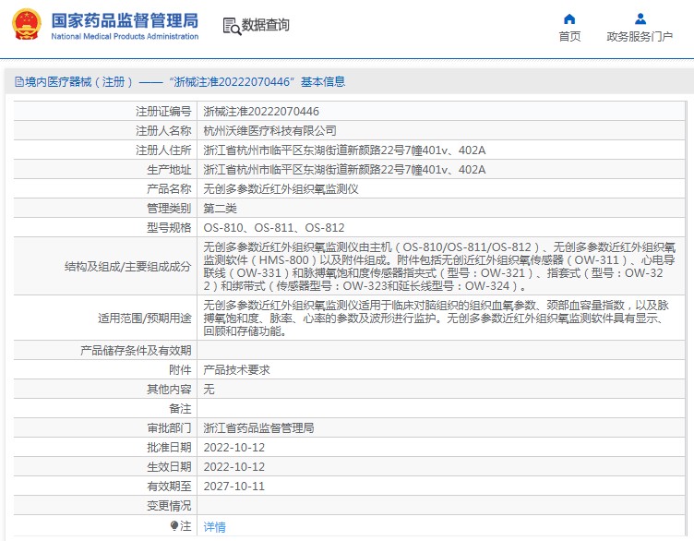This screenshot has width=694, height=541.
Task: Click National Medical Products Administration text
Action: [125, 37]
